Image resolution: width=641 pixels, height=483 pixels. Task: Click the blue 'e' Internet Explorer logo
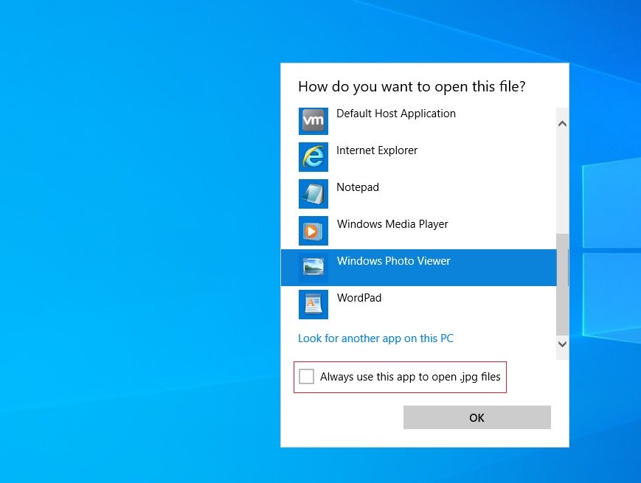click(x=313, y=157)
